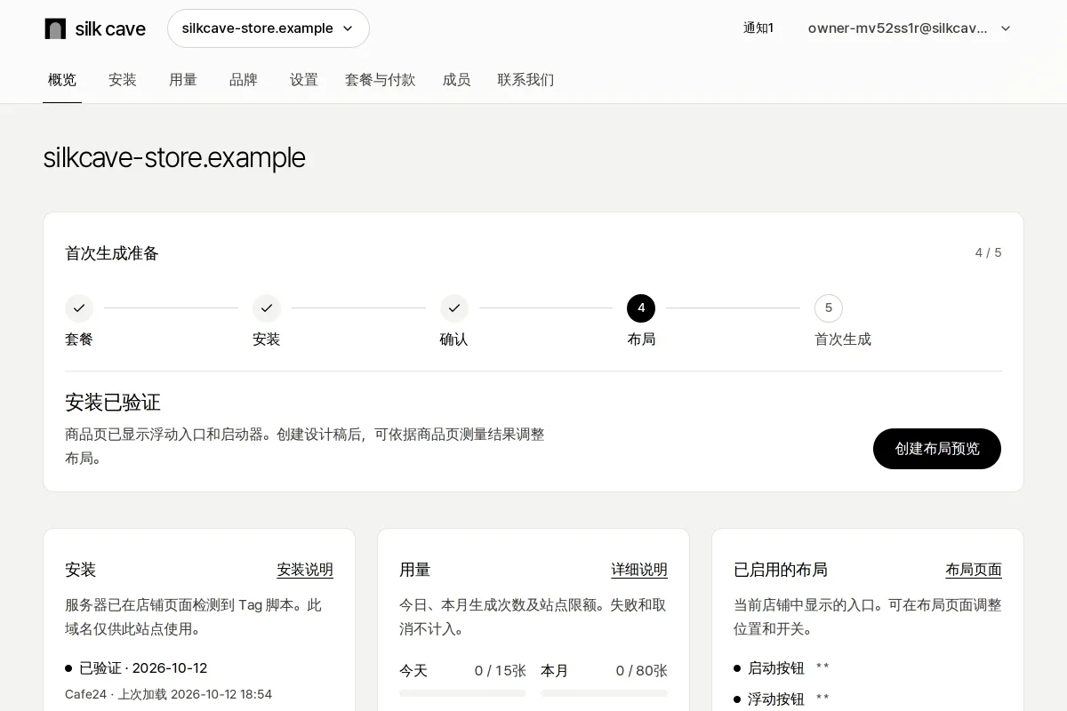The width and height of the screenshot is (1067, 711).
Task: Click the 首次生成准备 card title
Action: 112,253
